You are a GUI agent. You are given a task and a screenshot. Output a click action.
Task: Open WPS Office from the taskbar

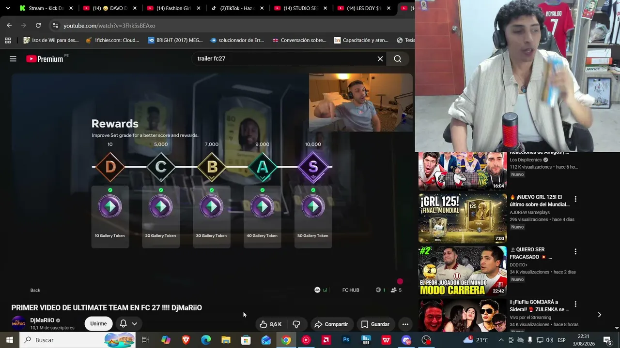tap(386, 340)
